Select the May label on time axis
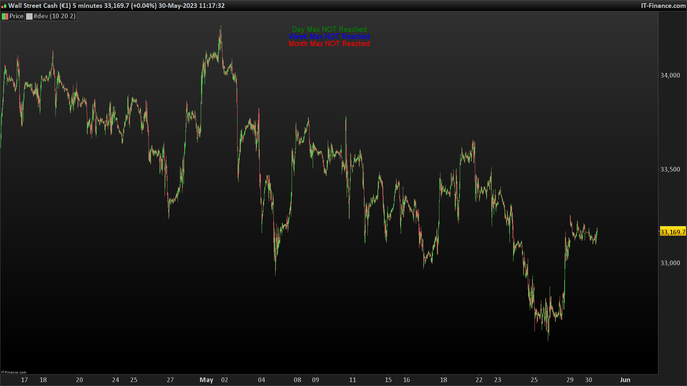 206,380
